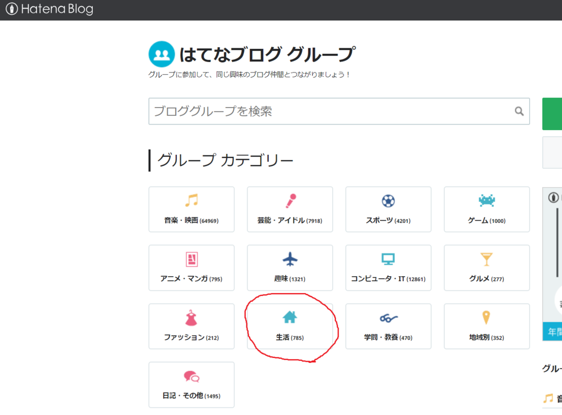The image size is (562, 415).
Task: Open the コンピュータ・IT (12861) category
Action: (x=388, y=268)
